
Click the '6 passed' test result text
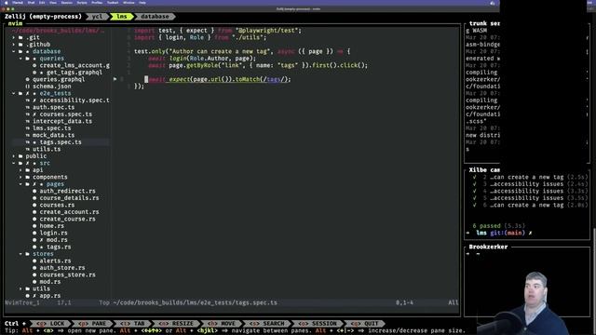click(x=486, y=225)
